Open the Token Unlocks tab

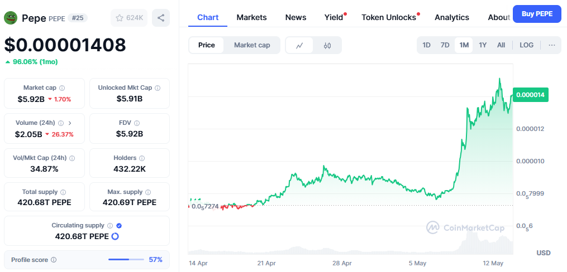pyautogui.click(x=389, y=17)
